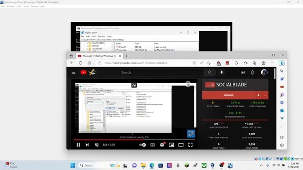Open the VirtualBox Machine menu

tap(10, 6)
